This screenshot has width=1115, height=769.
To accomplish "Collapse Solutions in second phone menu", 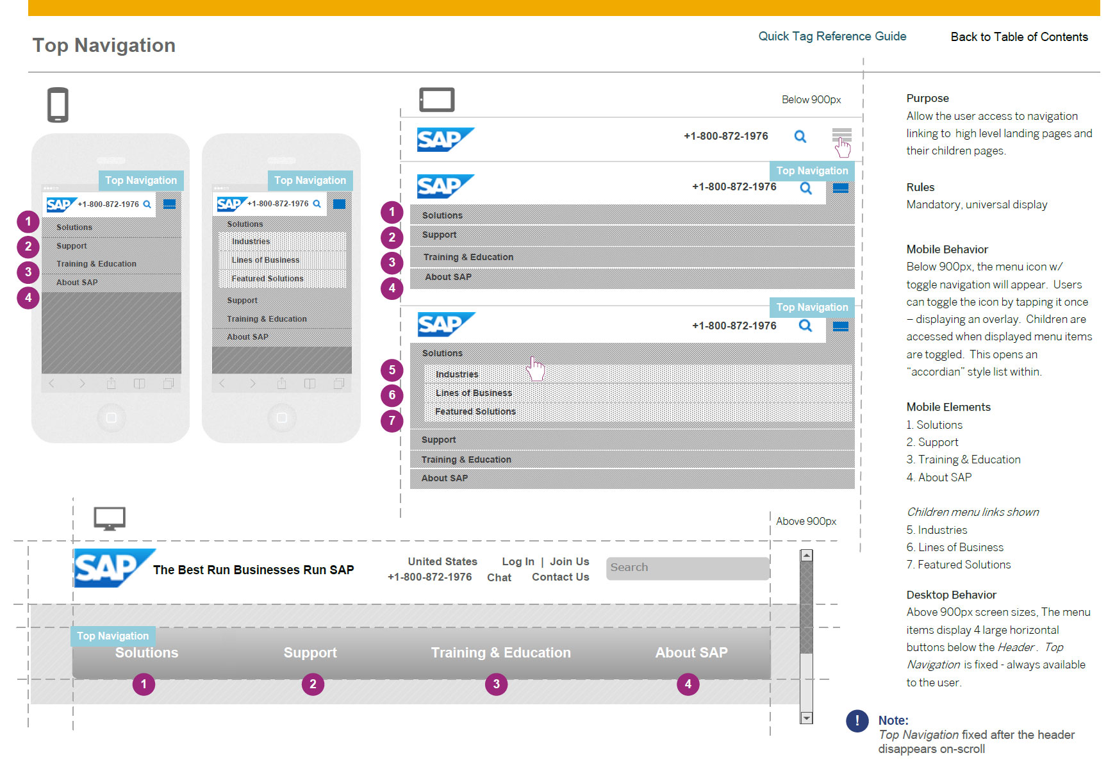I will point(282,224).
